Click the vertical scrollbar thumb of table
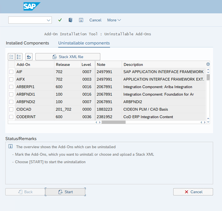 click(x=208, y=77)
